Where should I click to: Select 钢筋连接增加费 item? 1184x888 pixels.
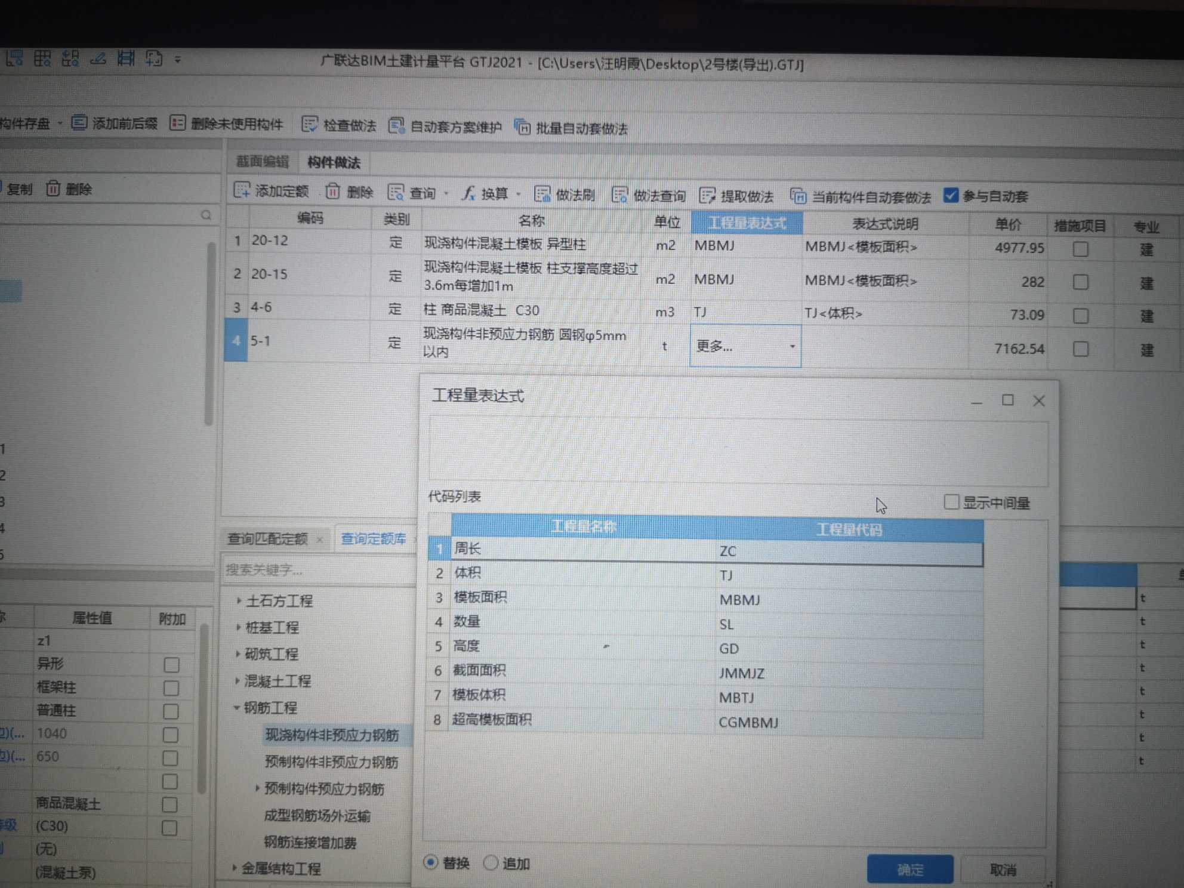(310, 842)
